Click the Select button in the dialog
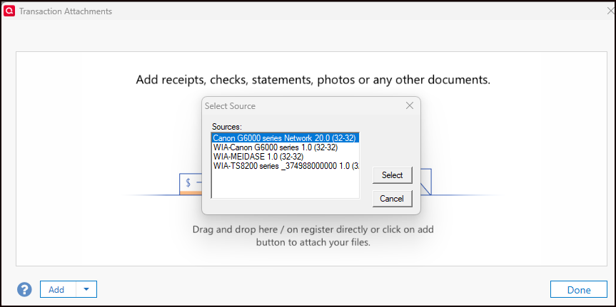 point(392,175)
